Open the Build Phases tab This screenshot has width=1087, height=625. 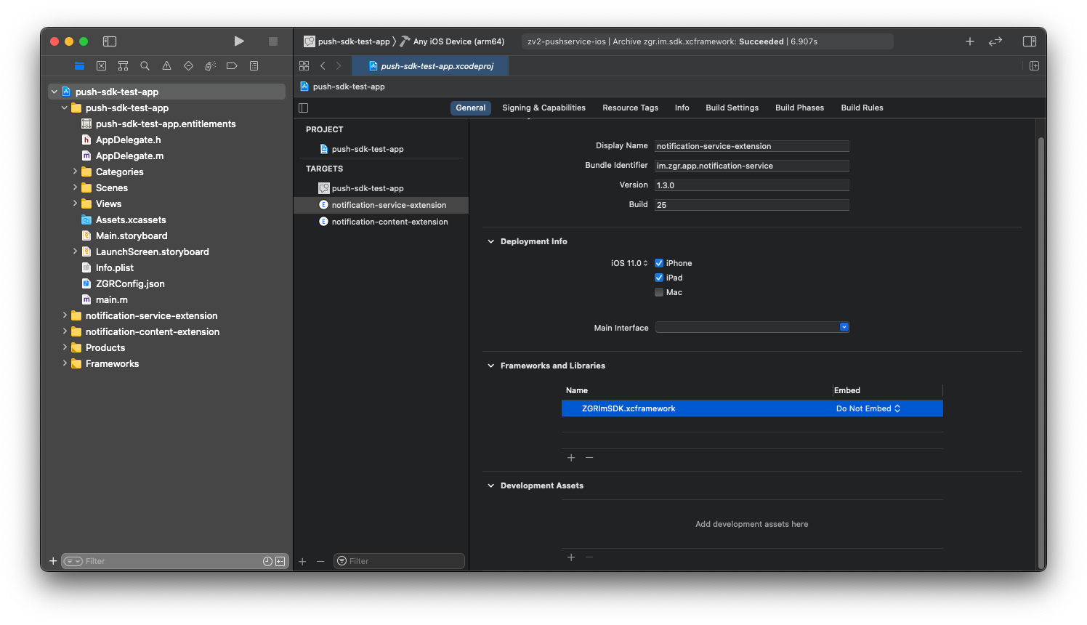[x=799, y=108]
